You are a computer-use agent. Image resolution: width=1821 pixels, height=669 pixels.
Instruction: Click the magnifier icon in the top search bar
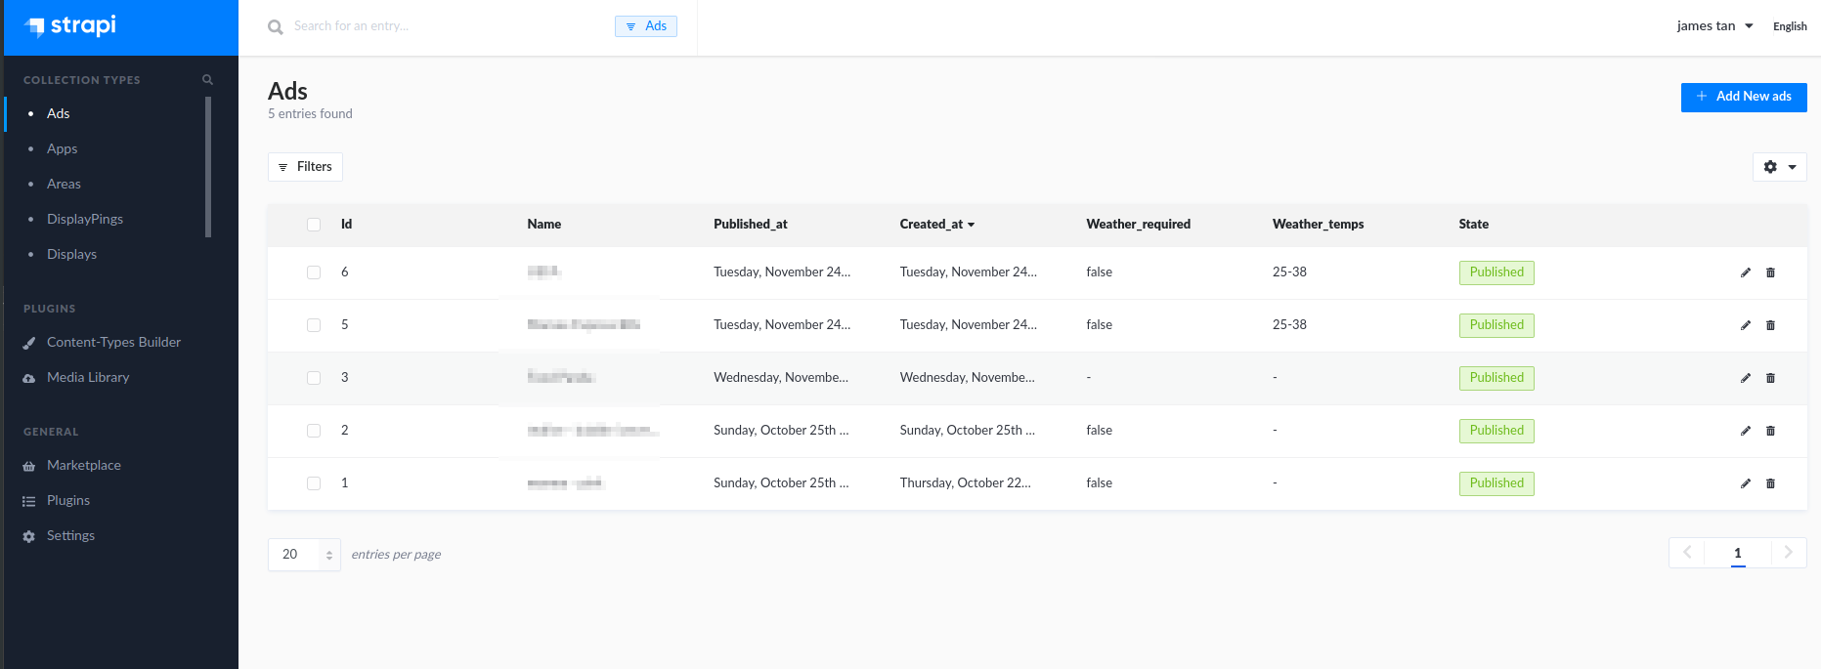point(276,27)
